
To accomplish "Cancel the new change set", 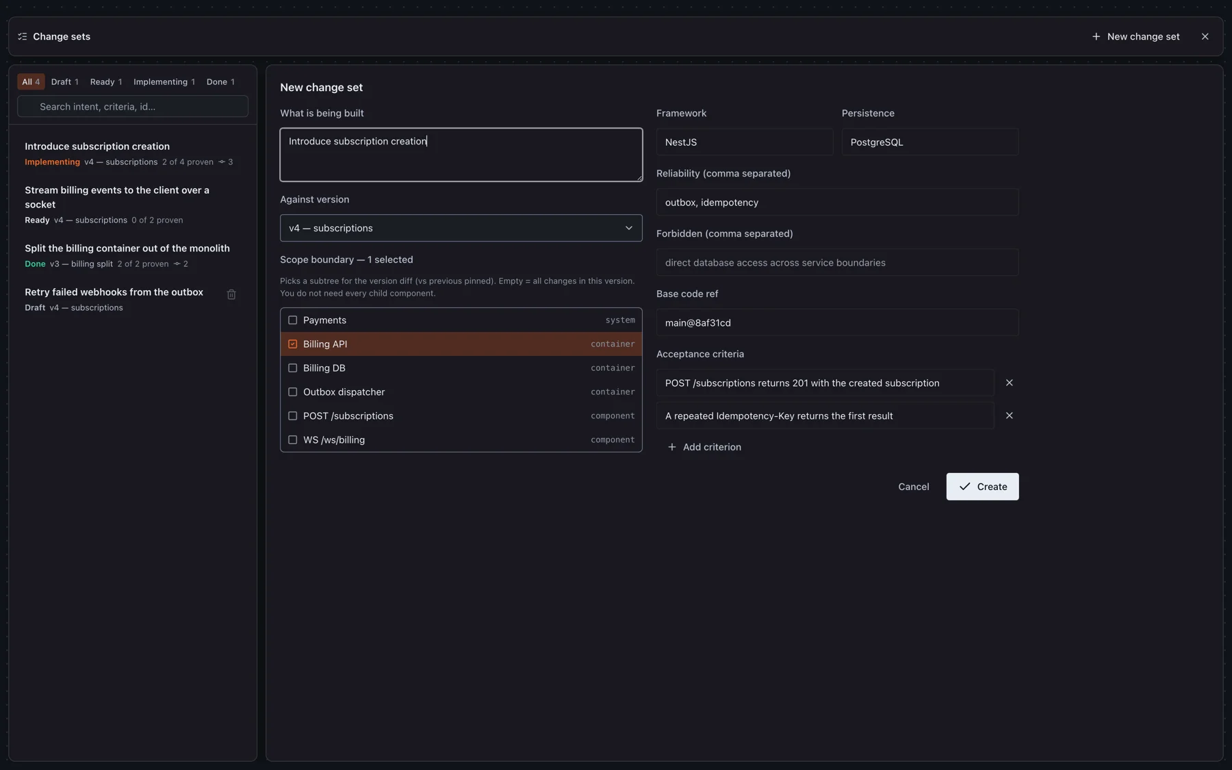I will (x=913, y=487).
